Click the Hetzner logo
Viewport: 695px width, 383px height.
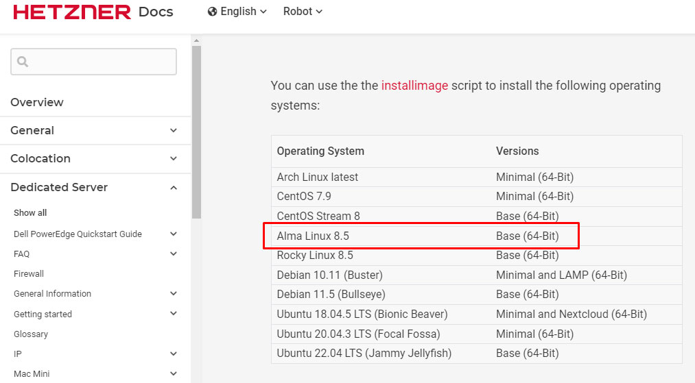(72, 12)
